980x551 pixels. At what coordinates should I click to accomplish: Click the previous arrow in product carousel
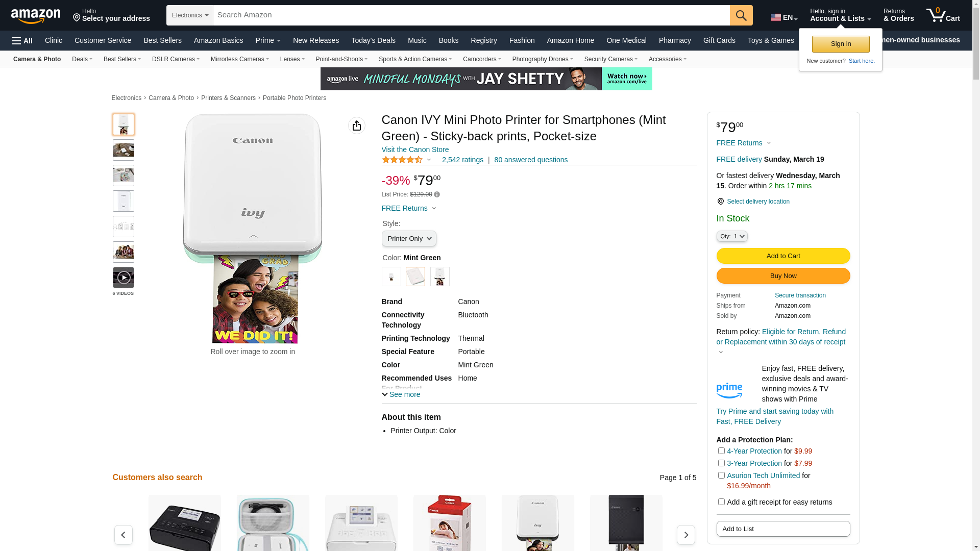pos(124,535)
